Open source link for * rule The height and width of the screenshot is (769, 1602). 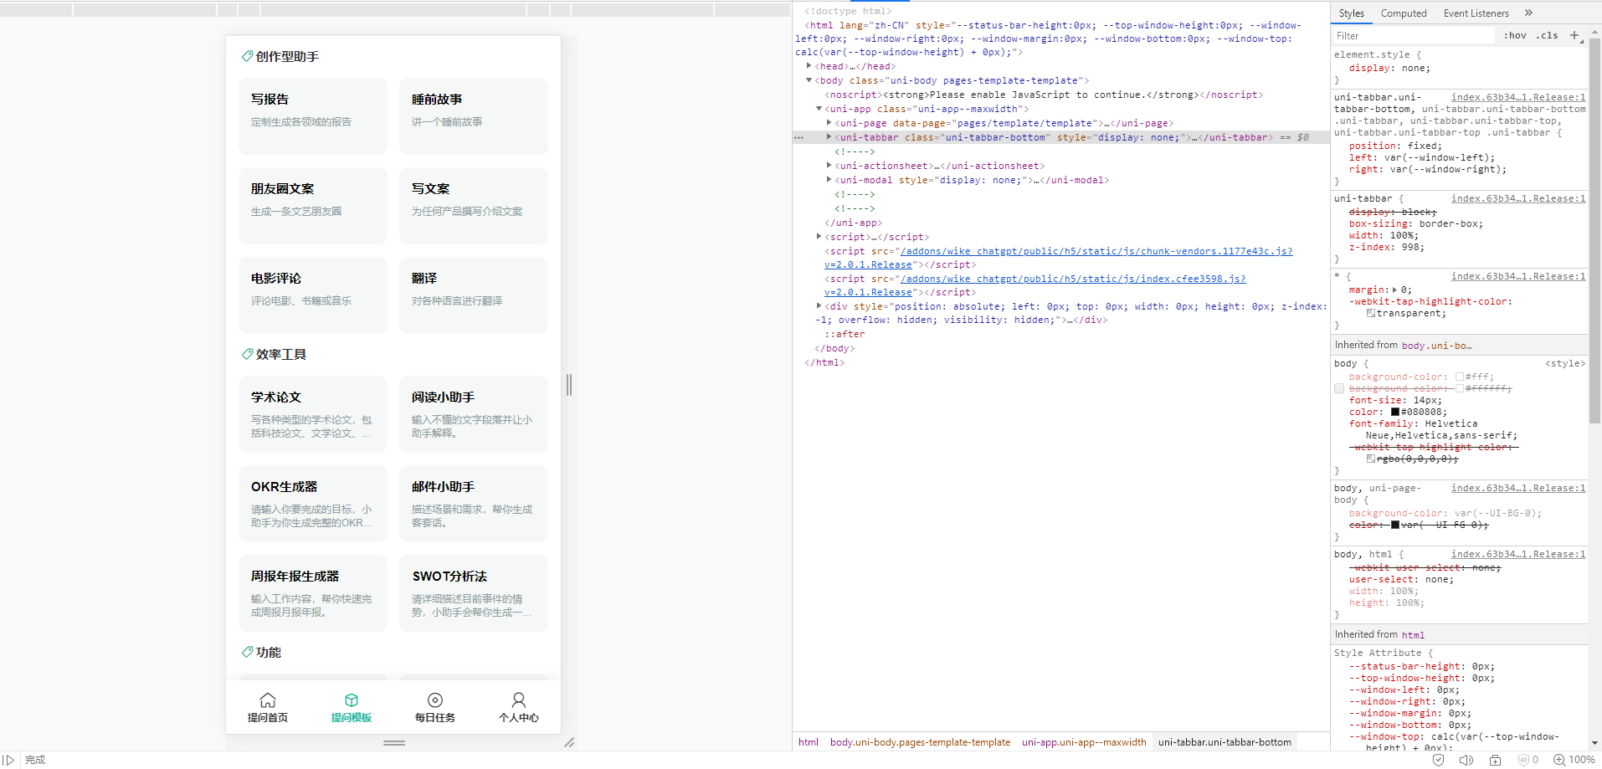[1518, 276]
